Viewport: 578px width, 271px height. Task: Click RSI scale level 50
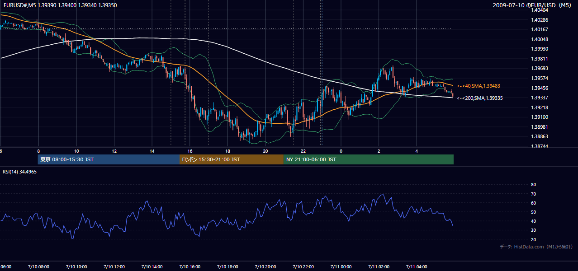tap(533, 212)
